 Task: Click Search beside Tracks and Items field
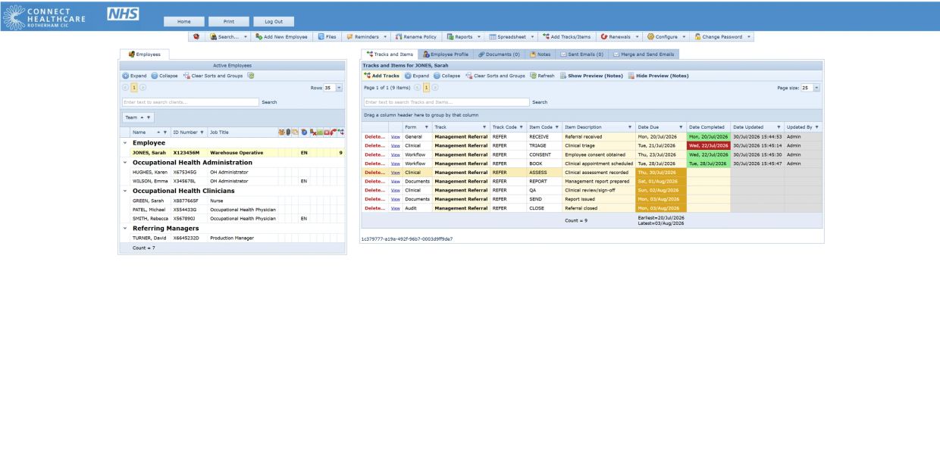click(x=540, y=101)
